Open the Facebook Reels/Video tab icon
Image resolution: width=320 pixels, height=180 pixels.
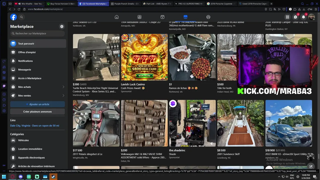[162, 17]
